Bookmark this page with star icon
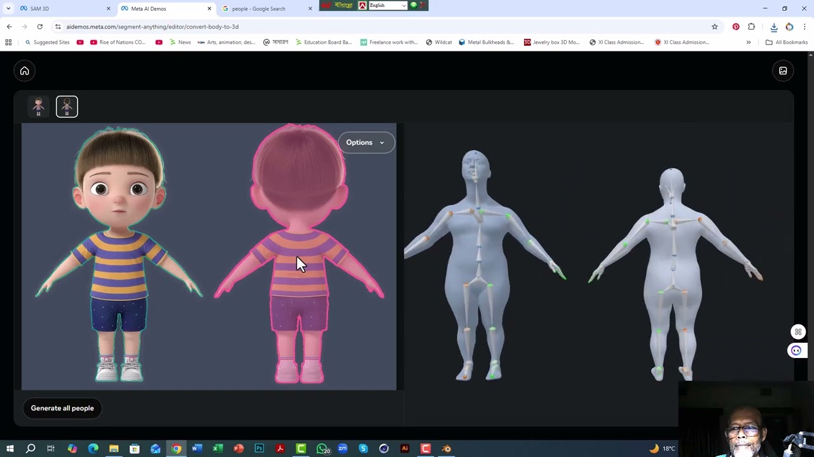The height and width of the screenshot is (457, 814). point(715,27)
